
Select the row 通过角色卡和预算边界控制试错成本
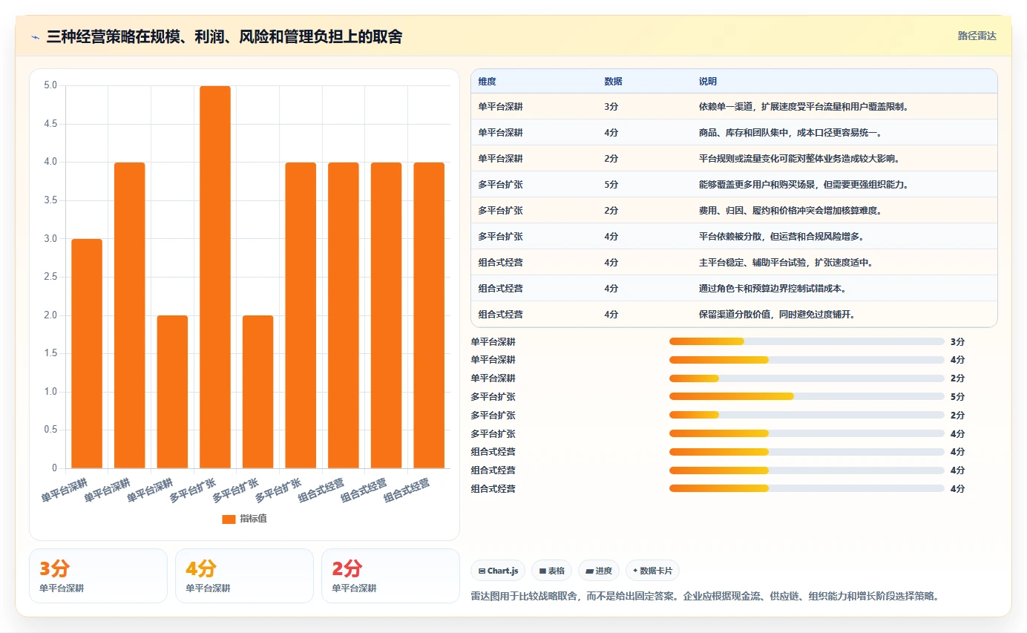[x=734, y=288]
